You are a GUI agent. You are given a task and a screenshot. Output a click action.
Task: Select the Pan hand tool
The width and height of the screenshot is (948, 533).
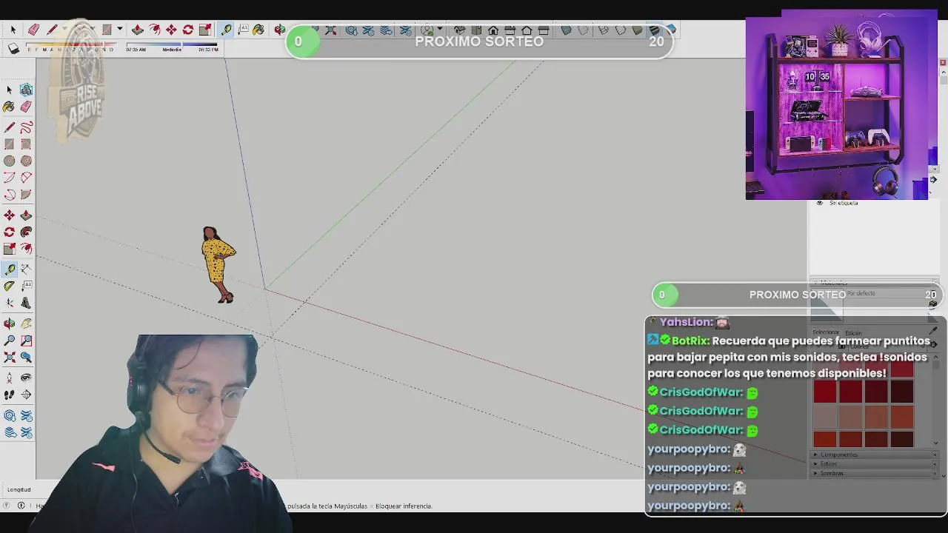(26, 324)
